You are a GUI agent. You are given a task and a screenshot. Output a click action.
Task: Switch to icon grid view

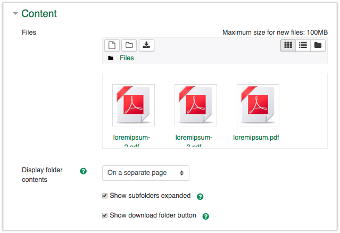288,45
